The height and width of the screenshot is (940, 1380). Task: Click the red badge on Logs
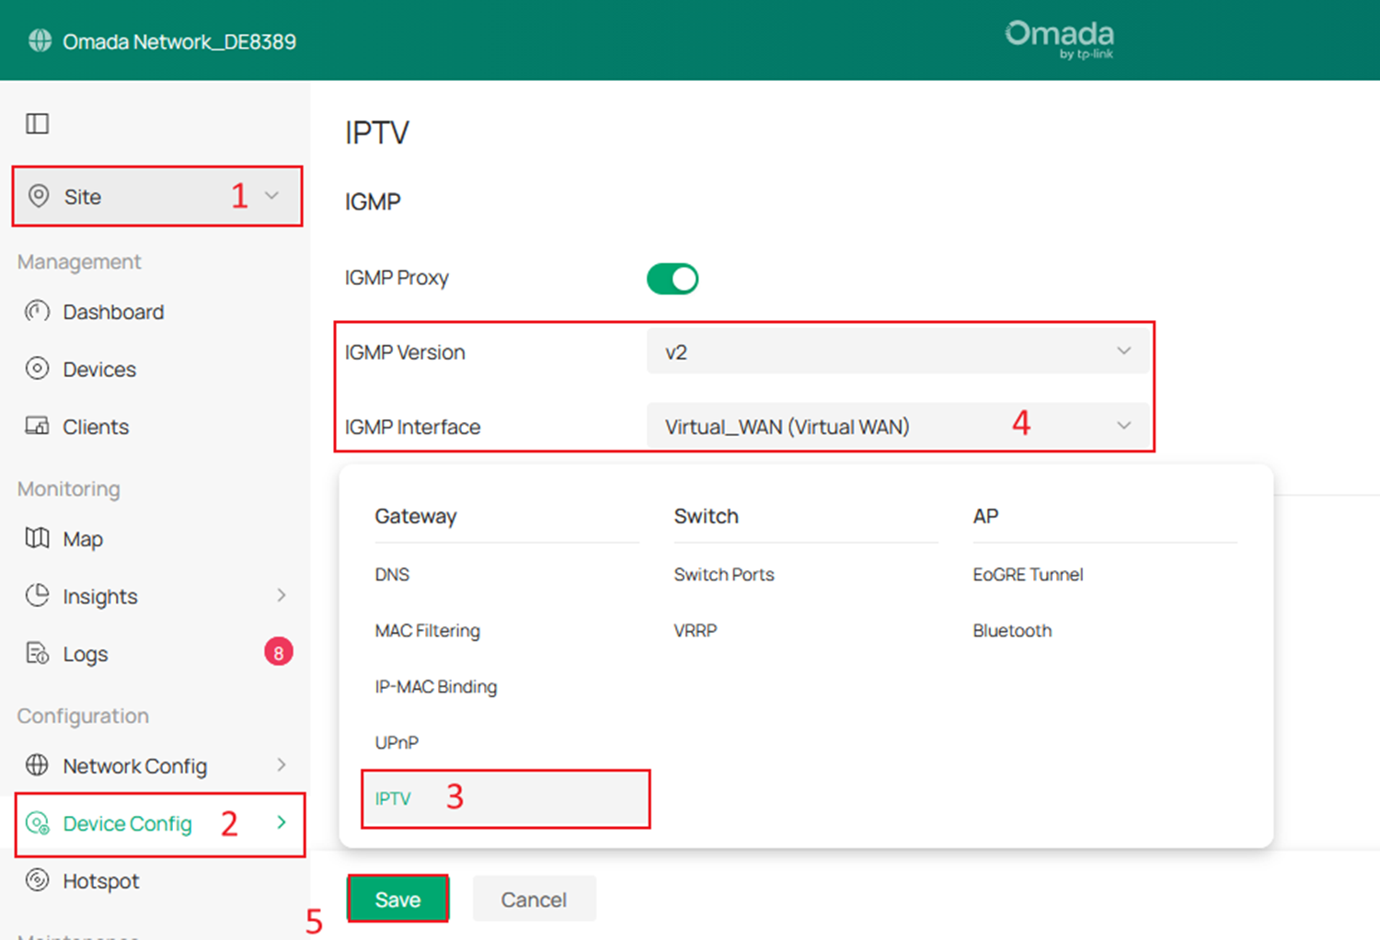[279, 651]
